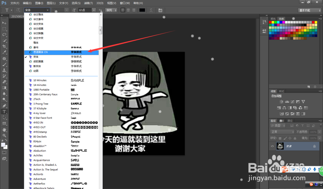Screen dimensions: 323x189
Task: Select the Brush tool
Action: (x=4, y=64)
